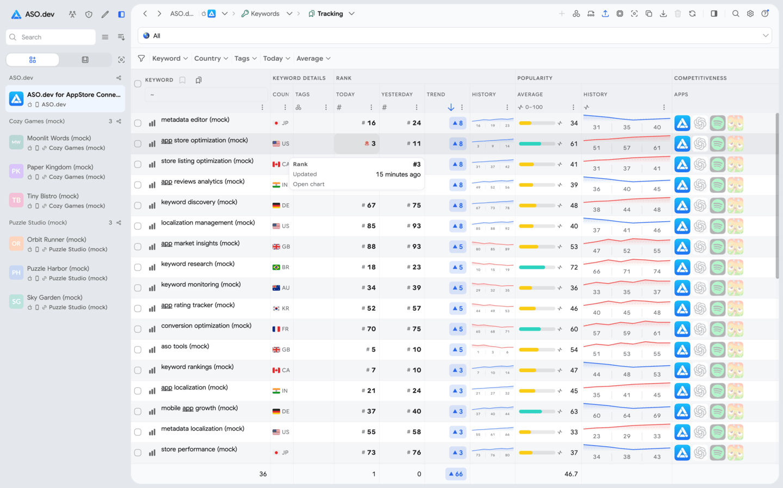The width and height of the screenshot is (783, 488).
Task: Go back with the left chevron
Action: click(145, 14)
